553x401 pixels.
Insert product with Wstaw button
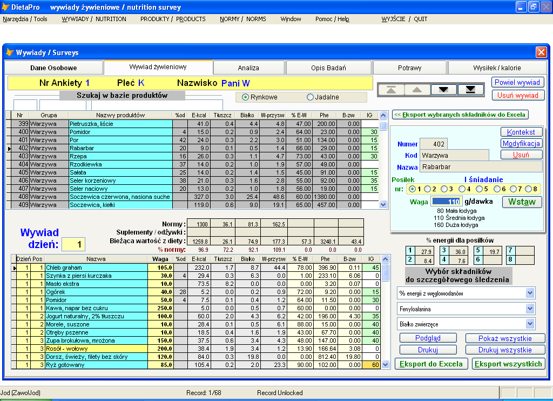pyautogui.click(x=522, y=202)
